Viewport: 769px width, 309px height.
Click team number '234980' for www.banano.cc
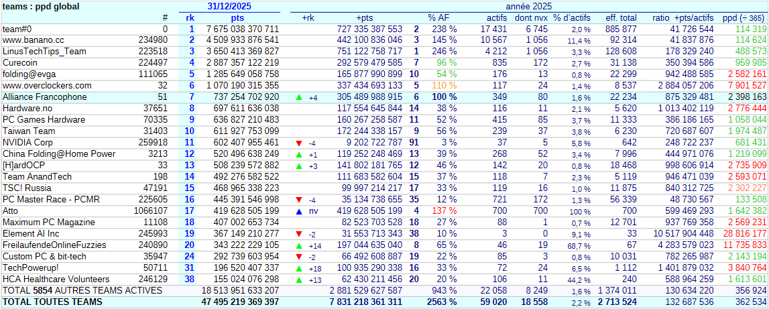[153, 40]
